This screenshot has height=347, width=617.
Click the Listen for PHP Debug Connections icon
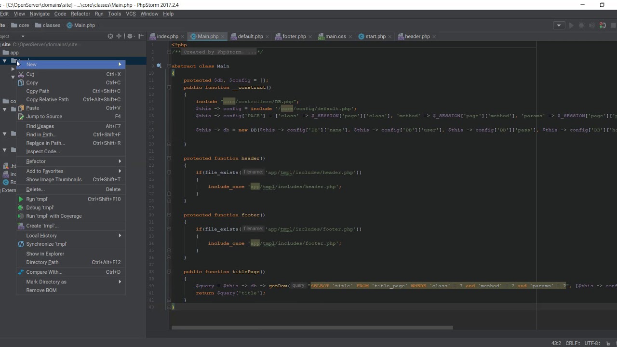pos(602,26)
